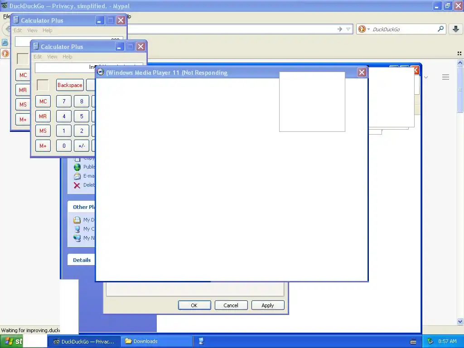
Task: Click the four-squares tab groups icon
Action: [x=459, y=53]
